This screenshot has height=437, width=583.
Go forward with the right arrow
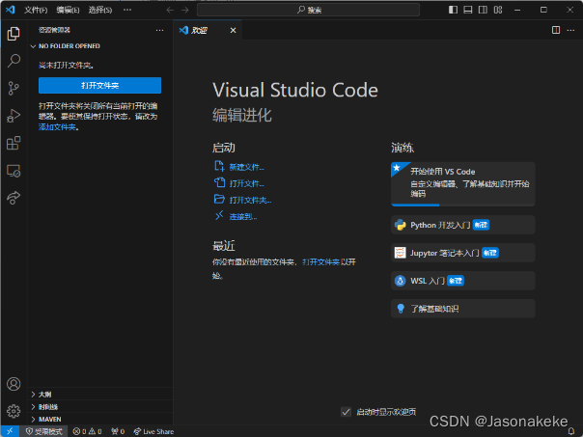click(184, 10)
